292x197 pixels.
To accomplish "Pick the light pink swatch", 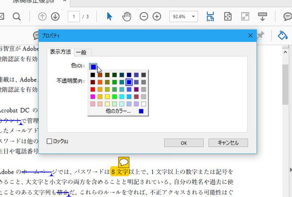I will [93, 104].
